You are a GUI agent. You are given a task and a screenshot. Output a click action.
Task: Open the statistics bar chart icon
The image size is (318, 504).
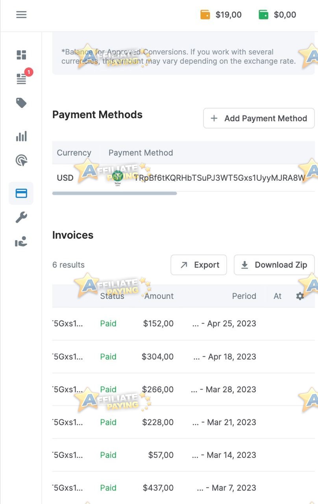21,136
